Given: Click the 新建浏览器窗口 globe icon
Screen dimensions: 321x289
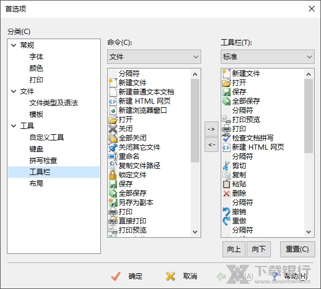Looking at the screenshot, I should click(113, 111).
